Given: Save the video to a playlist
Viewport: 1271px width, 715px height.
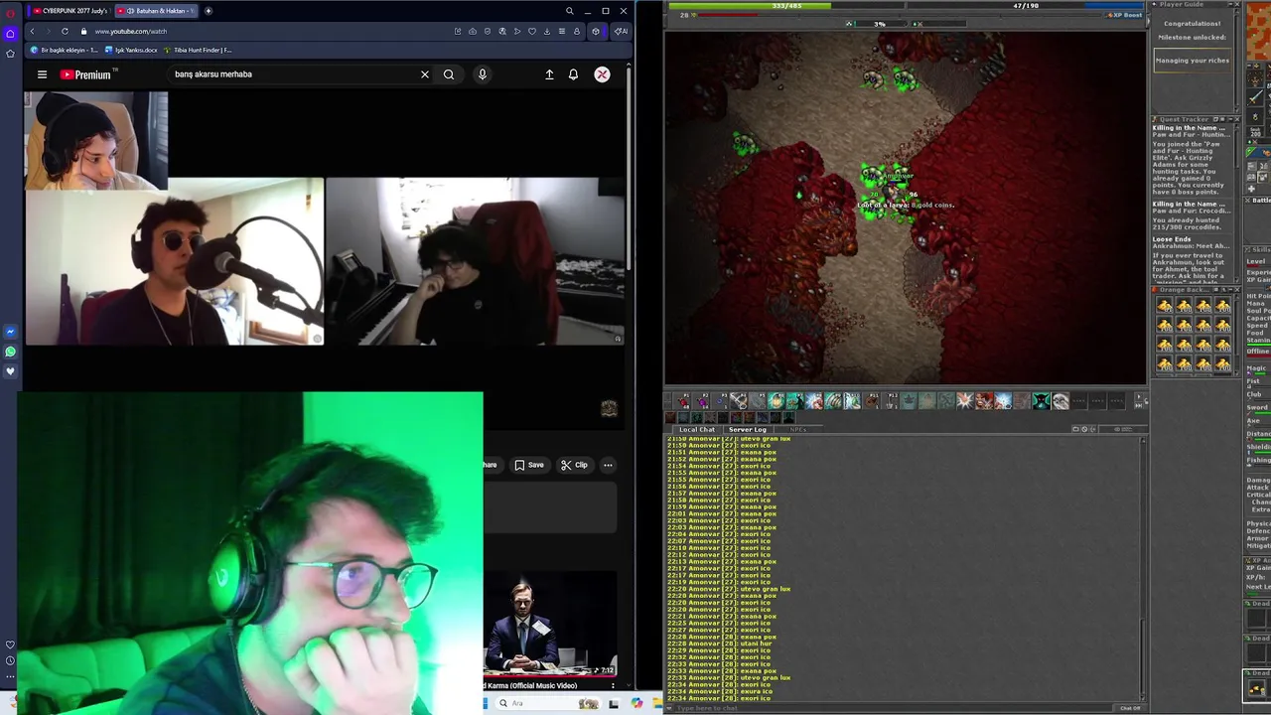Looking at the screenshot, I should coord(529,465).
